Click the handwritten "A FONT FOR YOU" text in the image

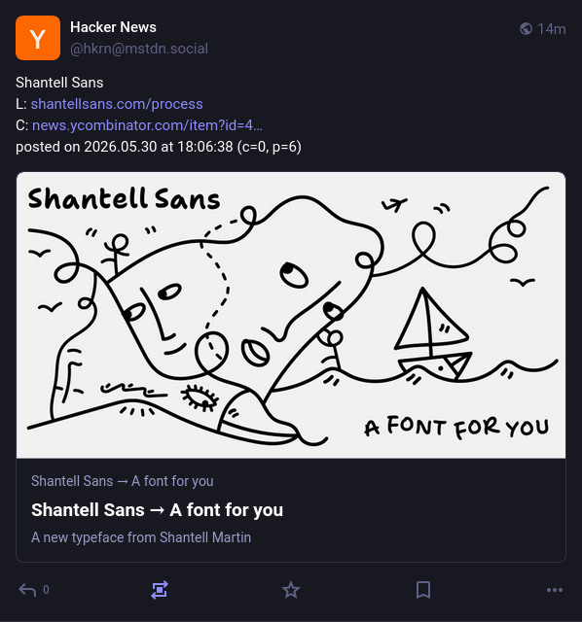pyautogui.click(x=456, y=428)
